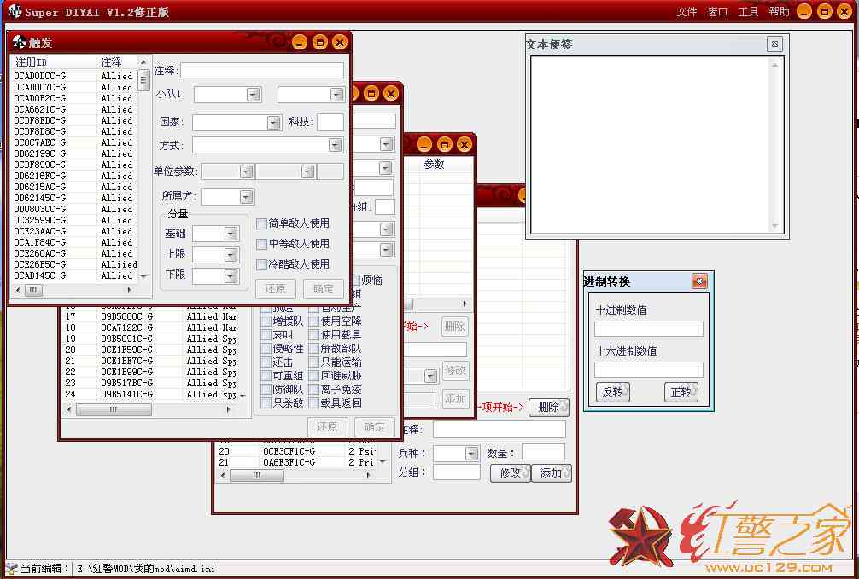Click 添加 button below 数量 field
Screen dimensions: 859x579
tap(552, 472)
